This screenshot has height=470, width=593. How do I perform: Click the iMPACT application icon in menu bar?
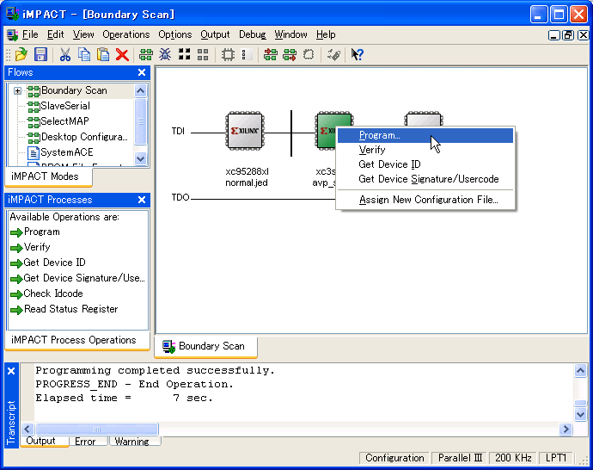[12, 34]
